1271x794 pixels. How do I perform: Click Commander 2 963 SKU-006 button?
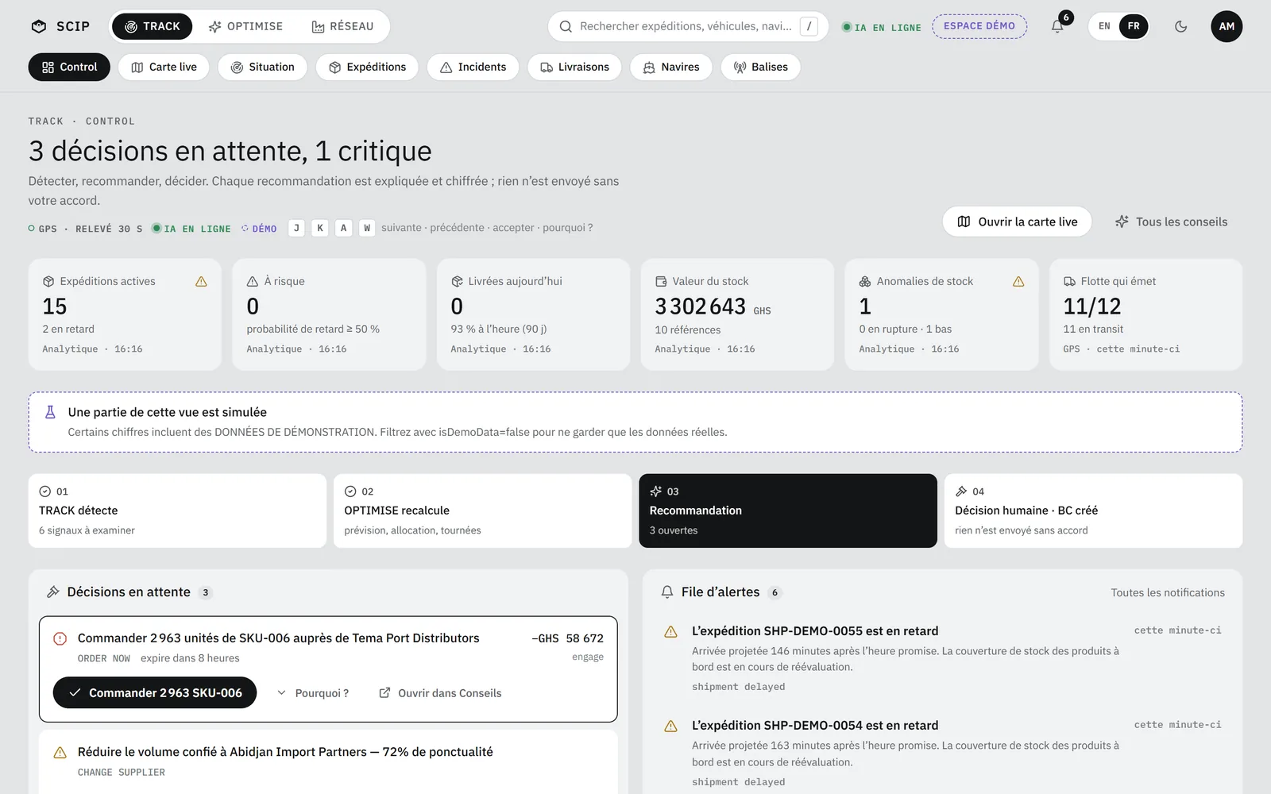(x=155, y=692)
